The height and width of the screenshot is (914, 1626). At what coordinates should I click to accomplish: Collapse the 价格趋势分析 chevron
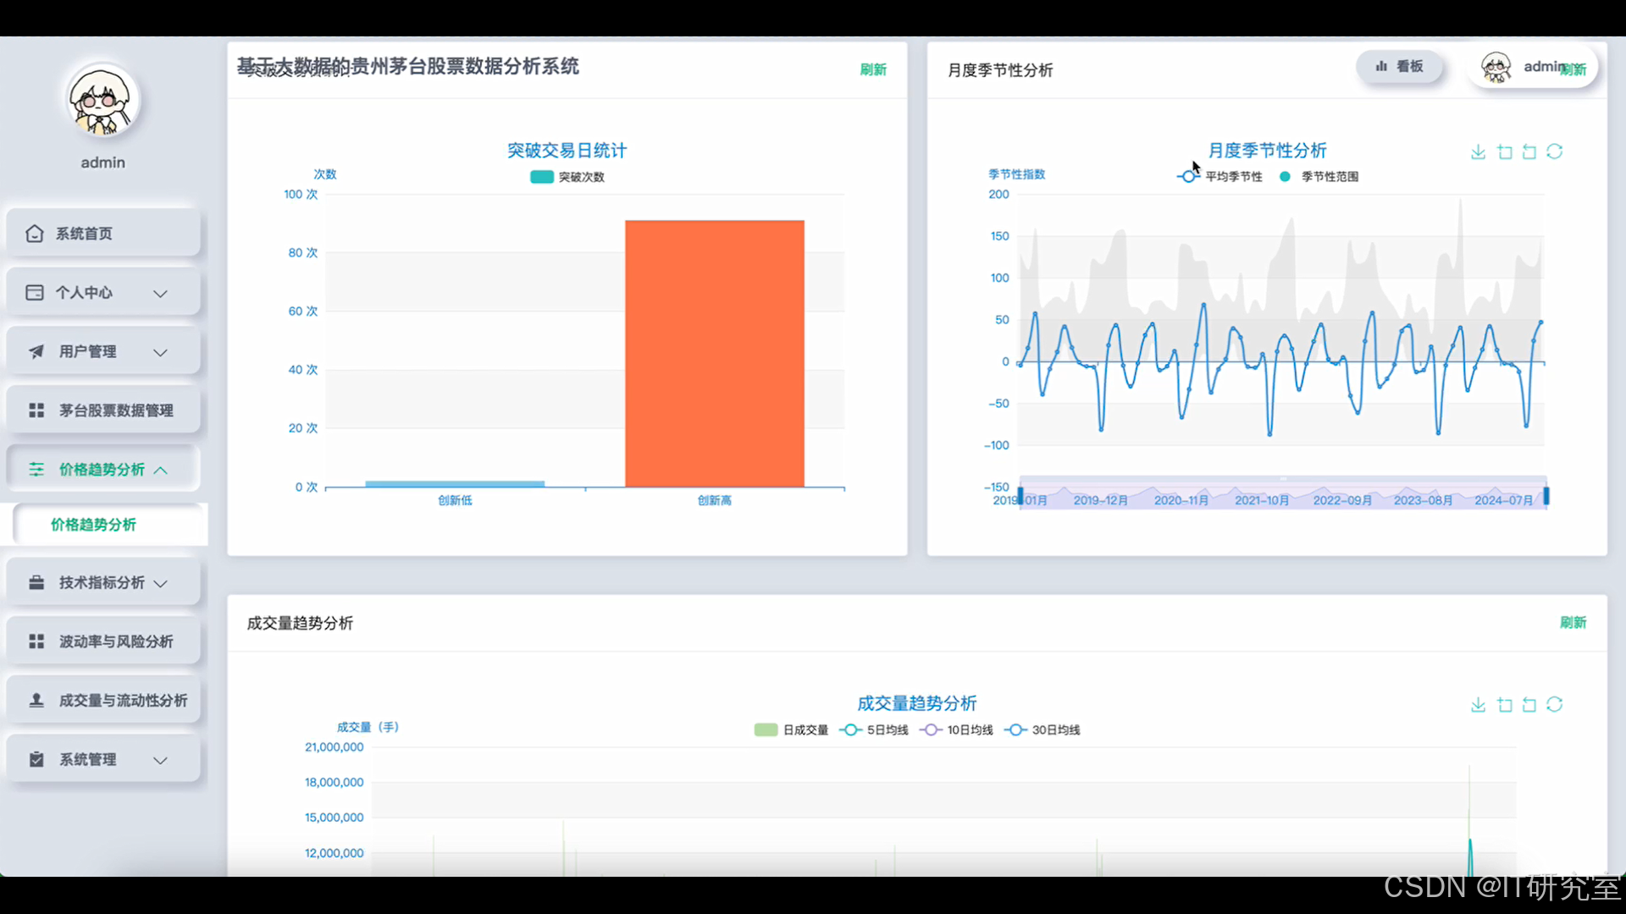click(x=160, y=471)
